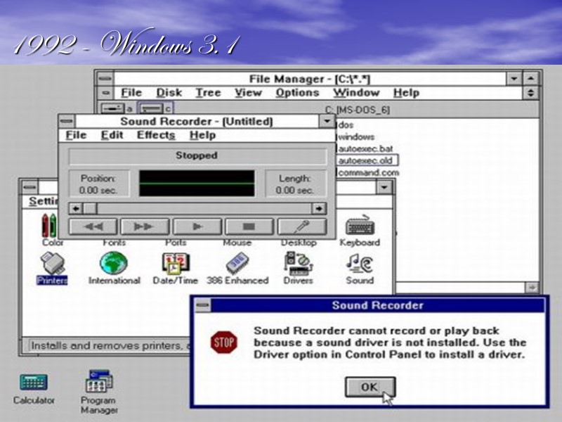Open Control Panel control menu box
Viewport: 562px width, 422px height.
(x=30, y=187)
